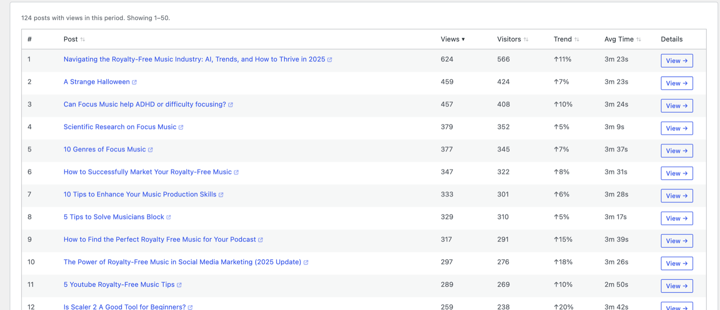
Task: View details for A Strange Halloween
Action: click(x=676, y=83)
